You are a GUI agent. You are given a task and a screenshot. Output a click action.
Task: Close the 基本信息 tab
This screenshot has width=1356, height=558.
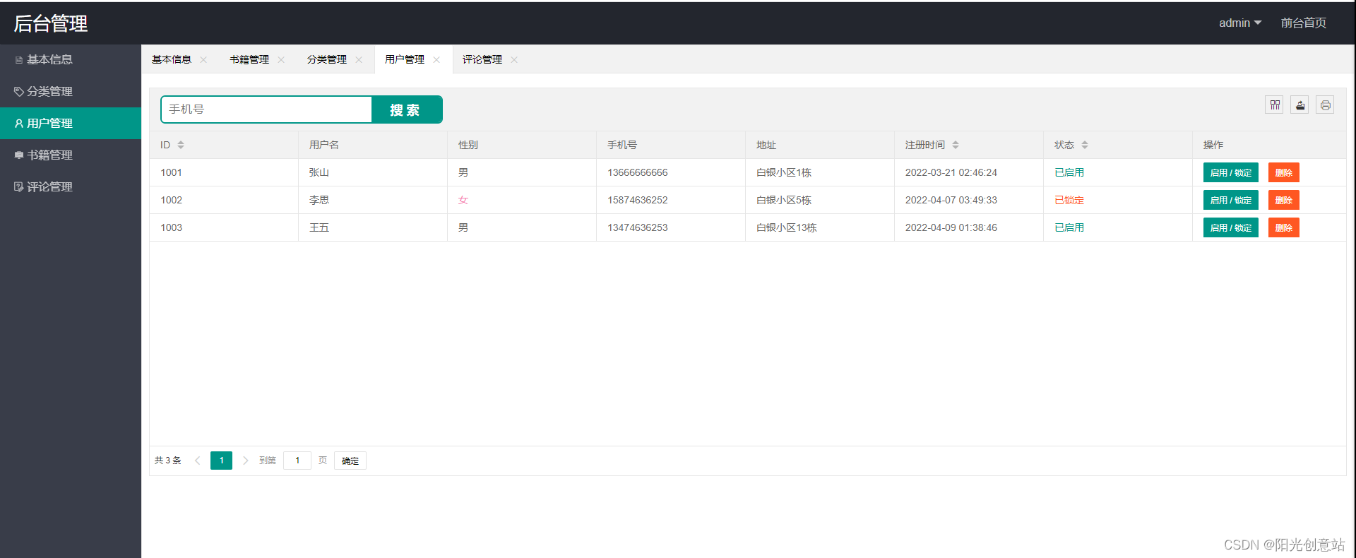click(x=203, y=59)
